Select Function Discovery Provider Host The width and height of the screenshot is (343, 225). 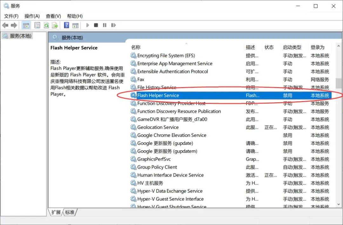point(231,103)
